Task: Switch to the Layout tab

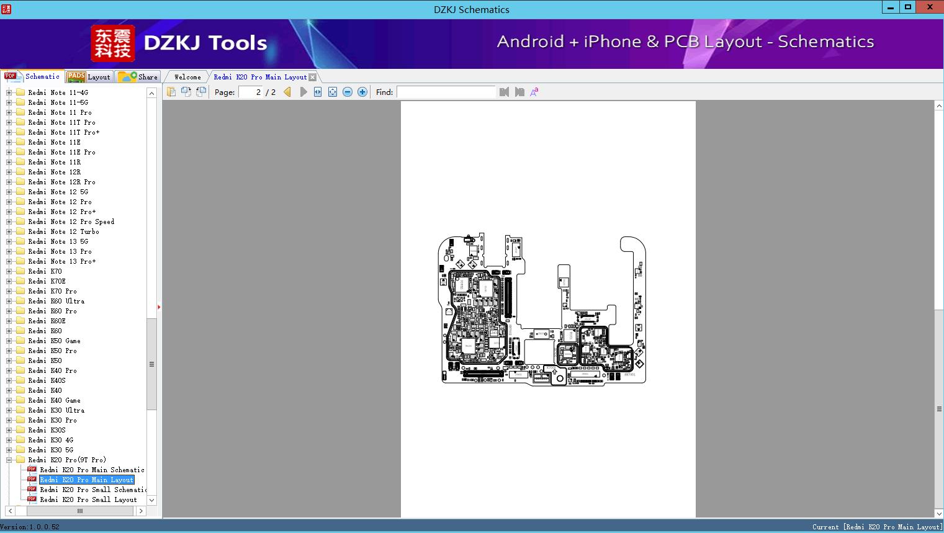Action: pos(89,77)
